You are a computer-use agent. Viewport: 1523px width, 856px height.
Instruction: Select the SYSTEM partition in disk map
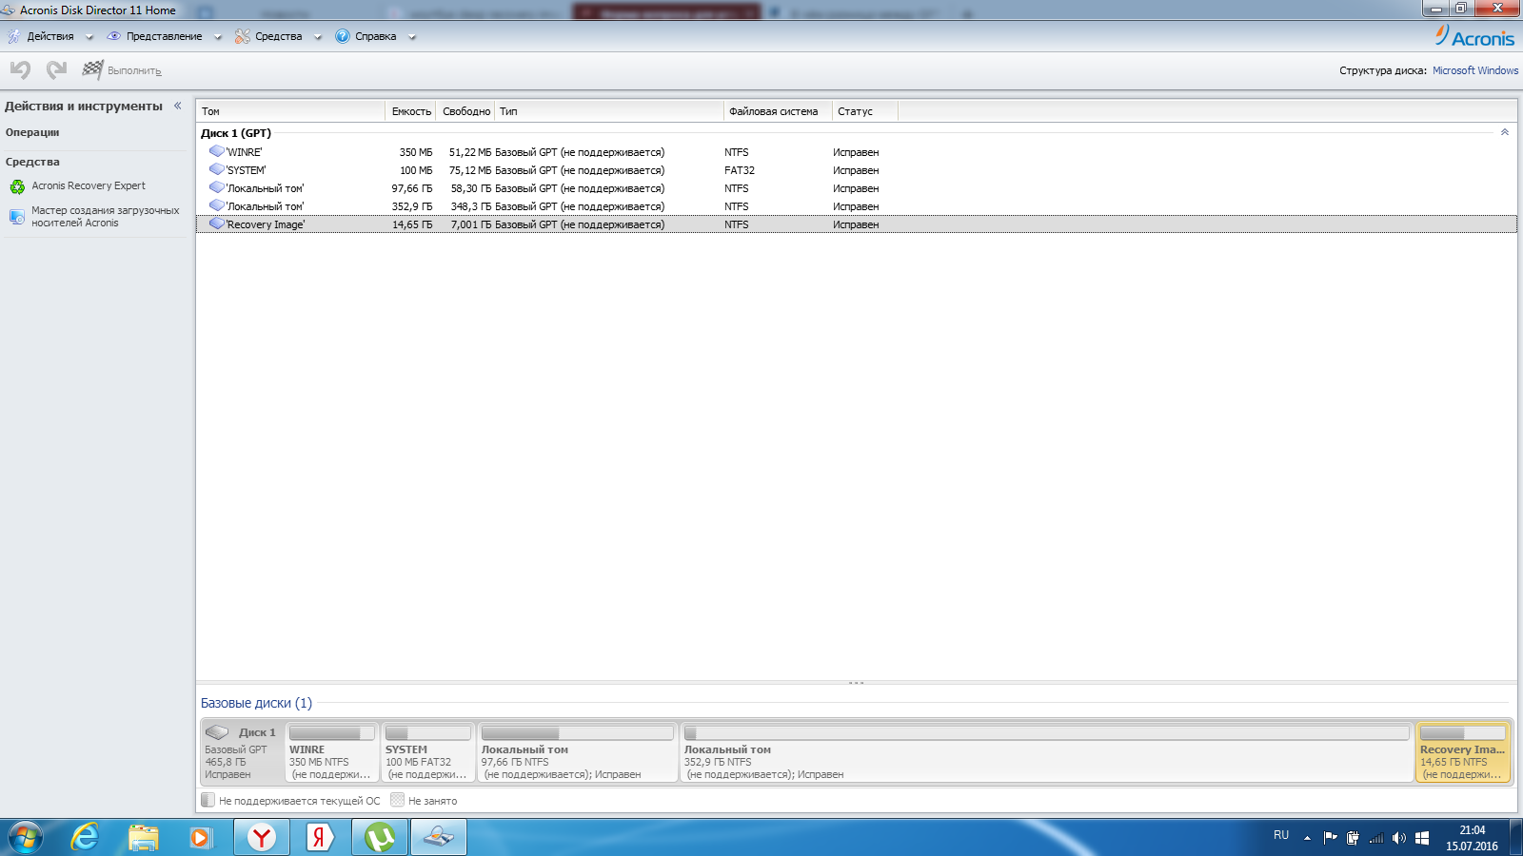[427, 752]
